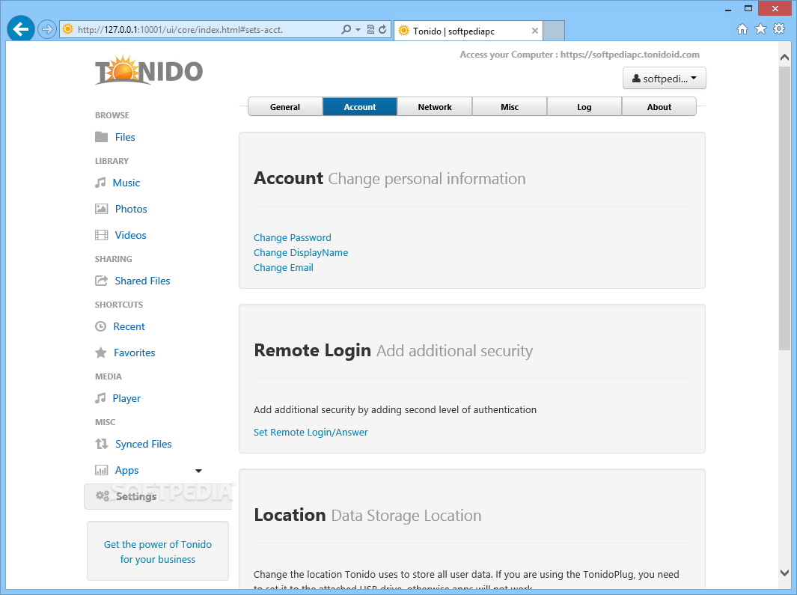Switch to the General tab
The image size is (797, 595).
point(285,107)
